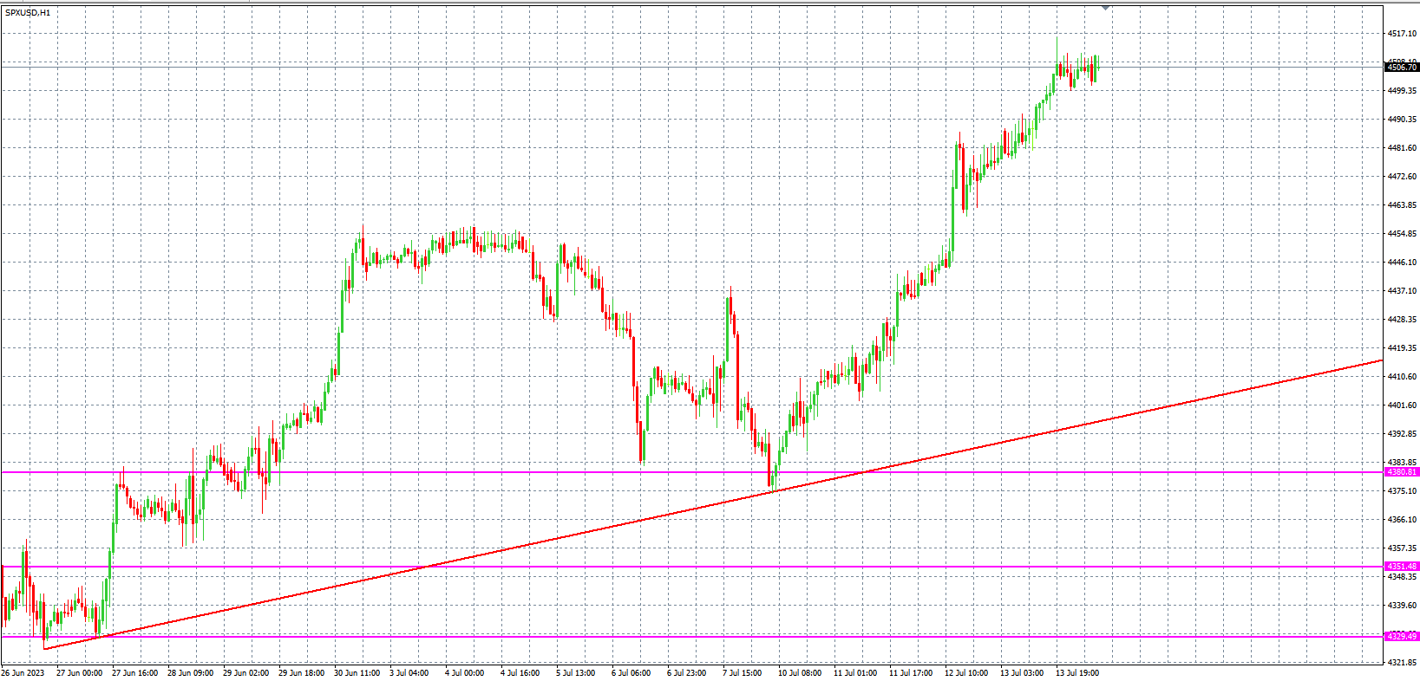
Task: Click the 4463.85 price scale label
Action: click(x=1402, y=205)
